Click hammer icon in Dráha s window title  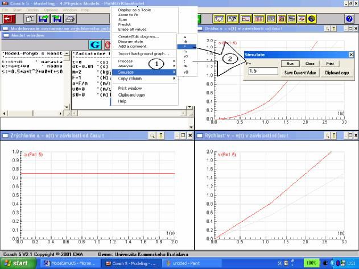[x=334, y=28]
